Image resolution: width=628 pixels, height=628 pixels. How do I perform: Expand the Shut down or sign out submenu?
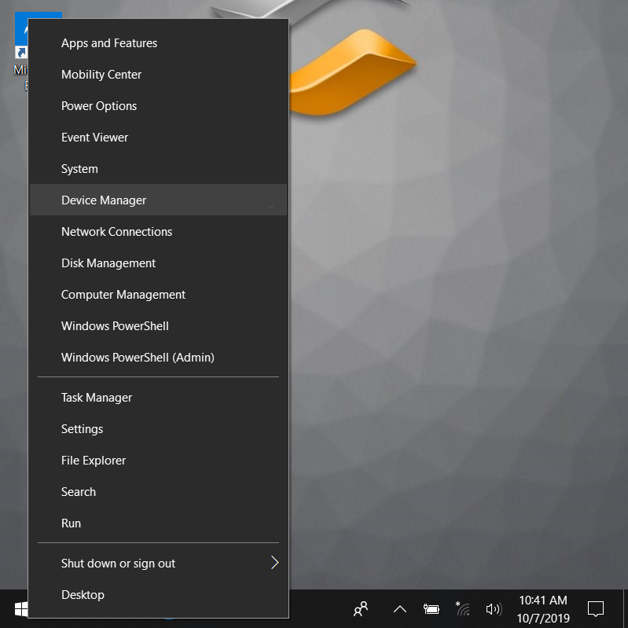click(x=157, y=563)
